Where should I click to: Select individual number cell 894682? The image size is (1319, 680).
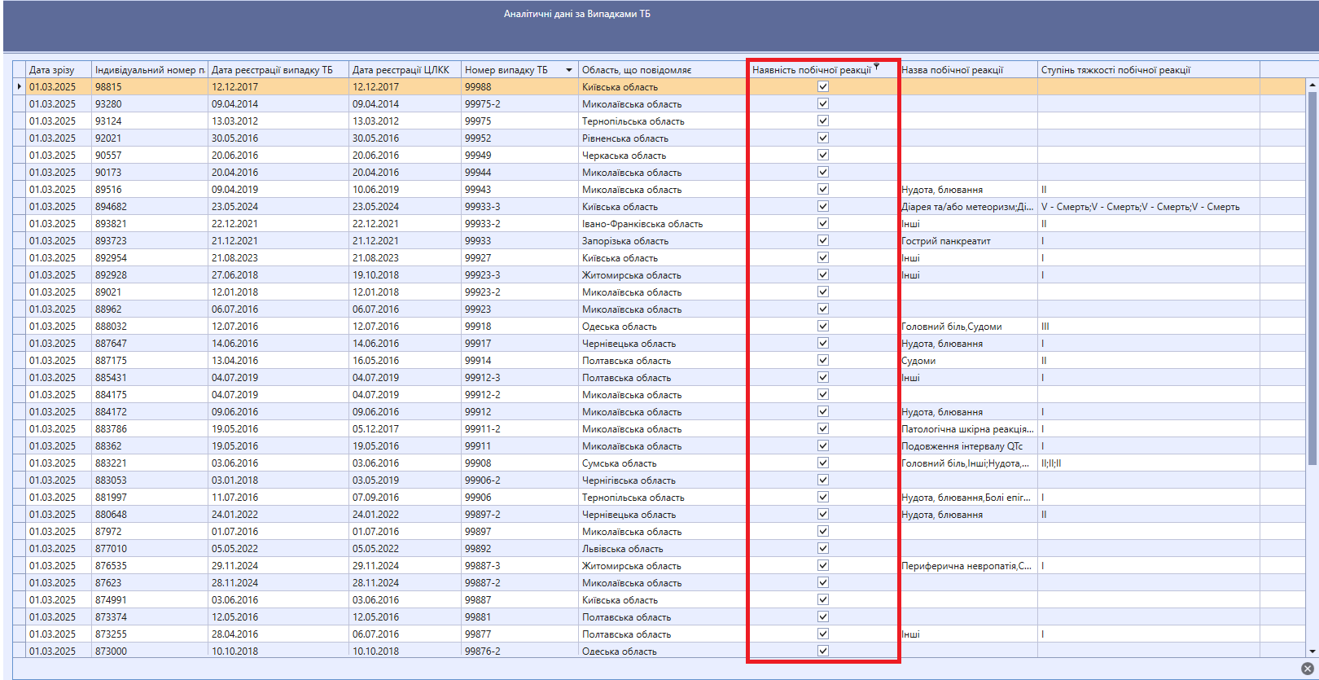[x=150, y=207]
